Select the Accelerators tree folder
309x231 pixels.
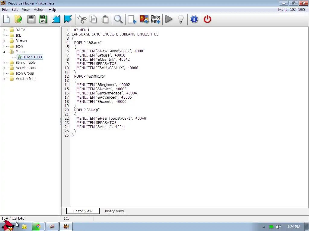click(26, 68)
